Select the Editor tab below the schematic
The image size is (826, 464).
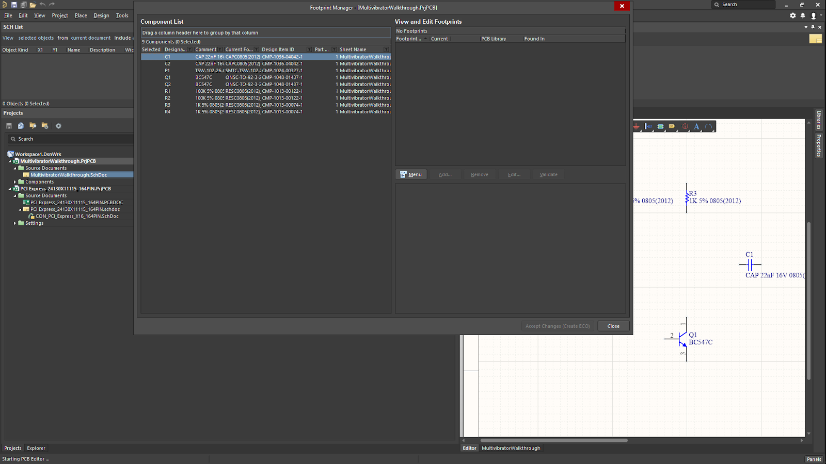(x=470, y=449)
